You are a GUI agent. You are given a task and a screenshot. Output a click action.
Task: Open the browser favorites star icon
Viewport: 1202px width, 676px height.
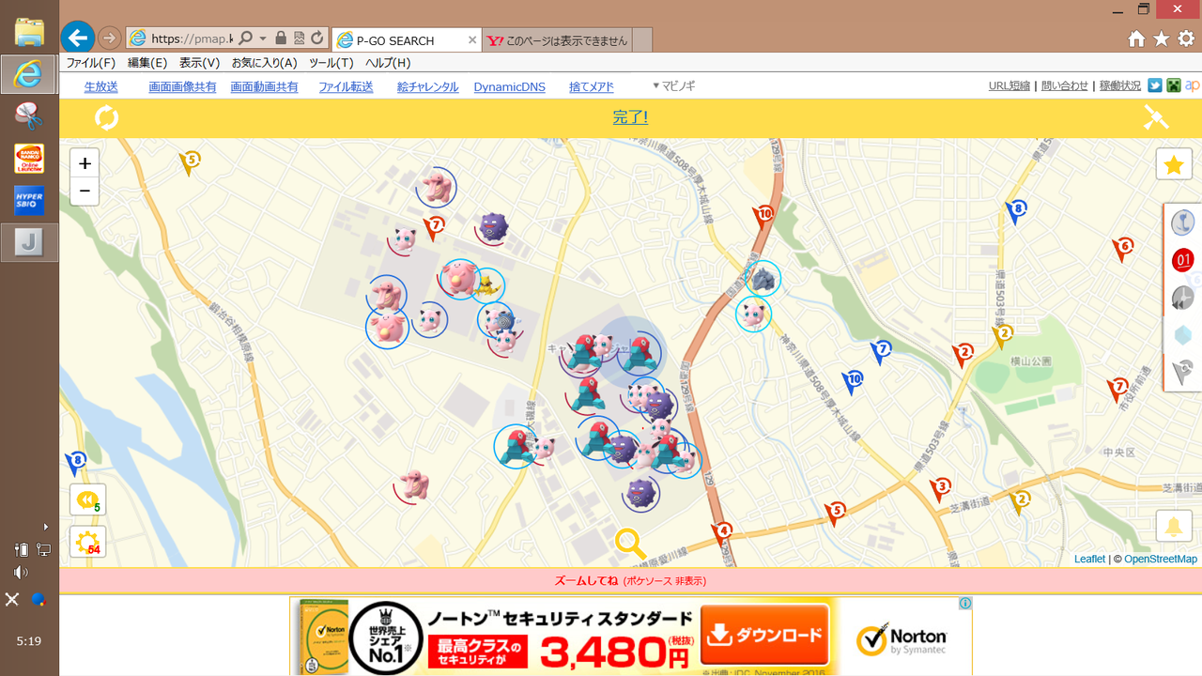[1162, 38]
